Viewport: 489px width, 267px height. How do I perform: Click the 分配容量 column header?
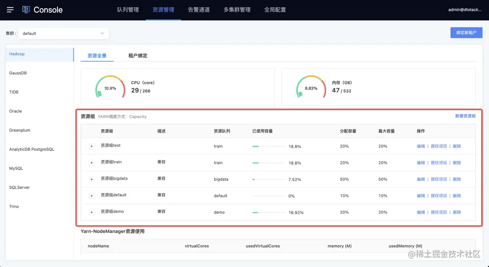348,131
